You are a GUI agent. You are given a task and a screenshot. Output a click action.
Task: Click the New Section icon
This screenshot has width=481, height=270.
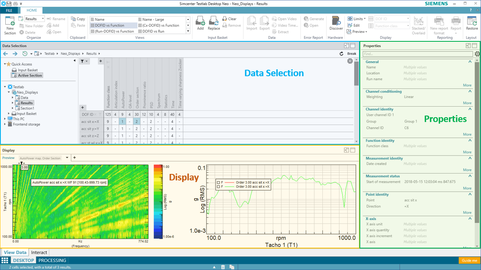[10, 23]
